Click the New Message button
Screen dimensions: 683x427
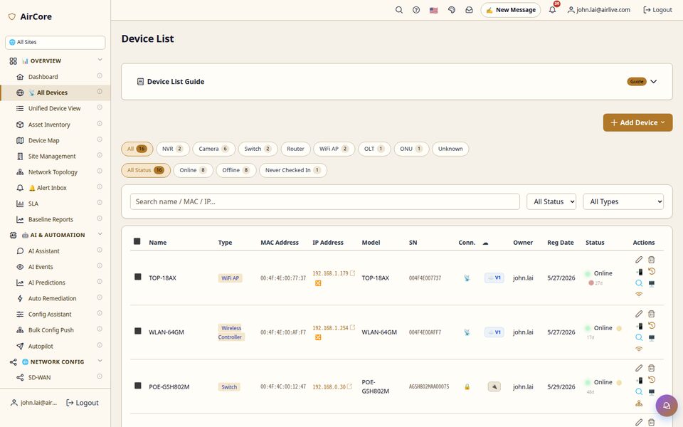tap(511, 10)
